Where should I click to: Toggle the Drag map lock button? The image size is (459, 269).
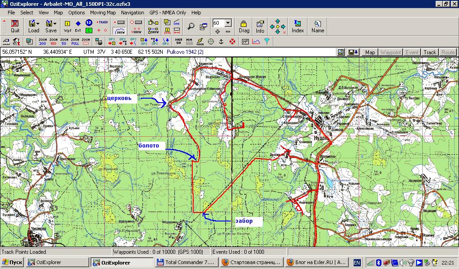244,26
